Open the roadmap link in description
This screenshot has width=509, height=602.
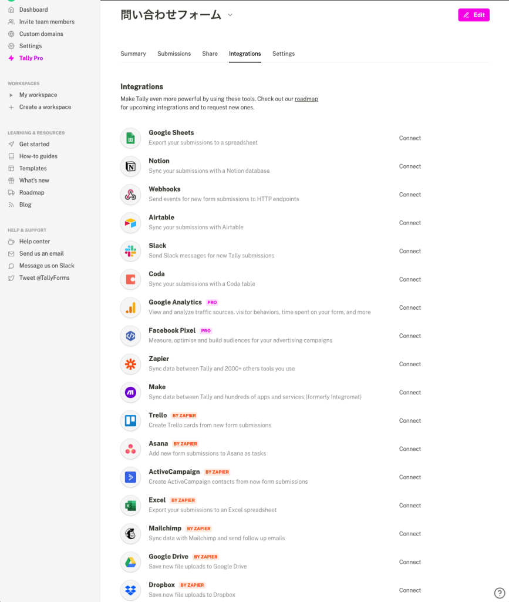(x=306, y=99)
